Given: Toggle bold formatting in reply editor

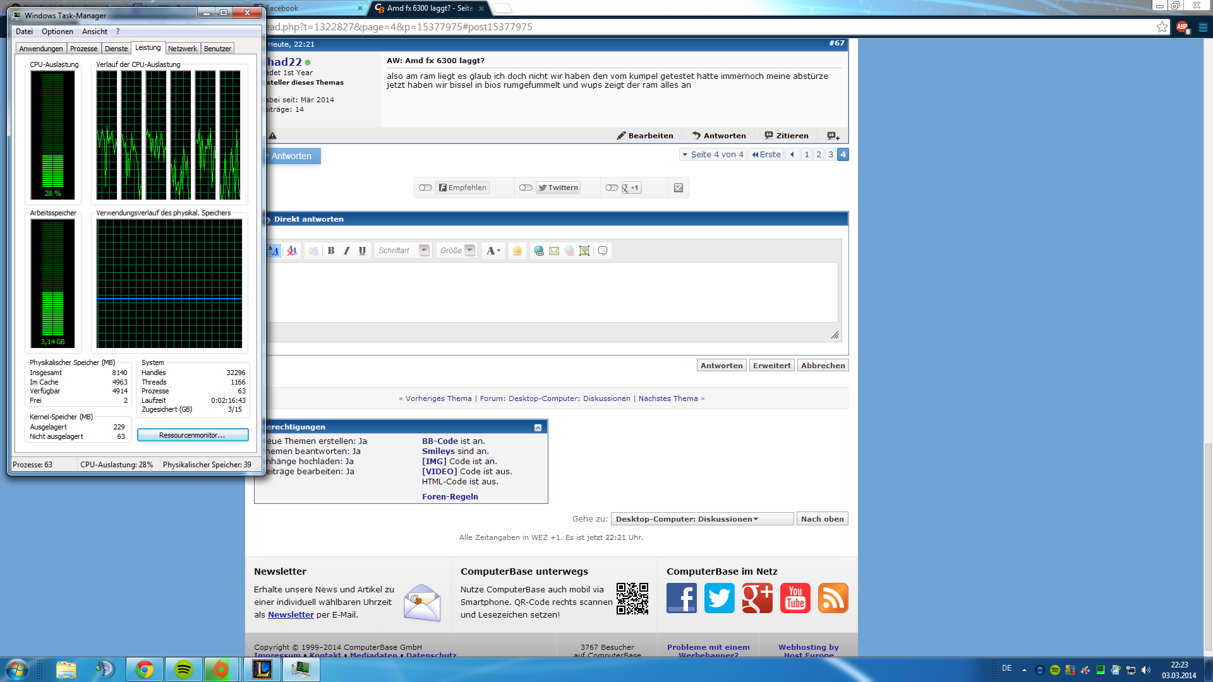Looking at the screenshot, I should pyautogui.click(x=331, y=251).
